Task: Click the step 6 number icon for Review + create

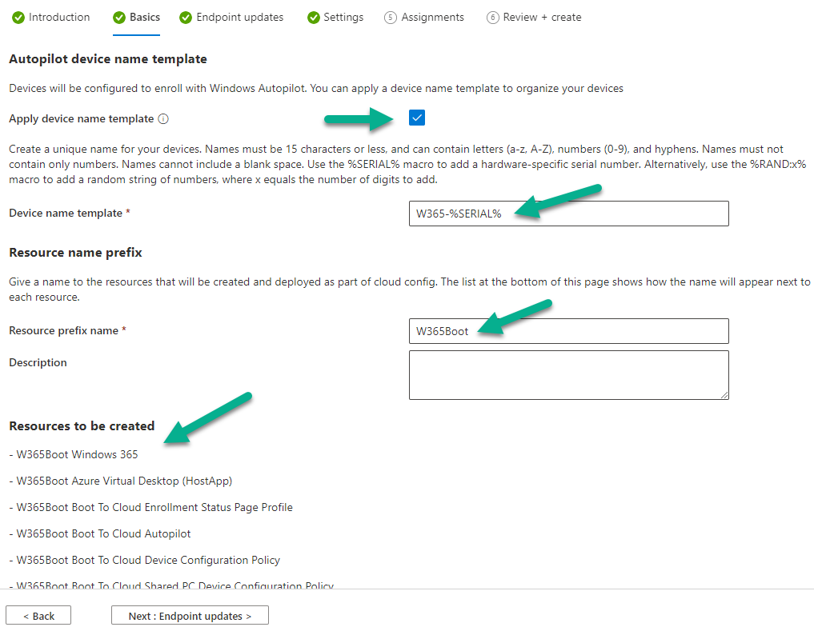Action: [x=492, y=18]
